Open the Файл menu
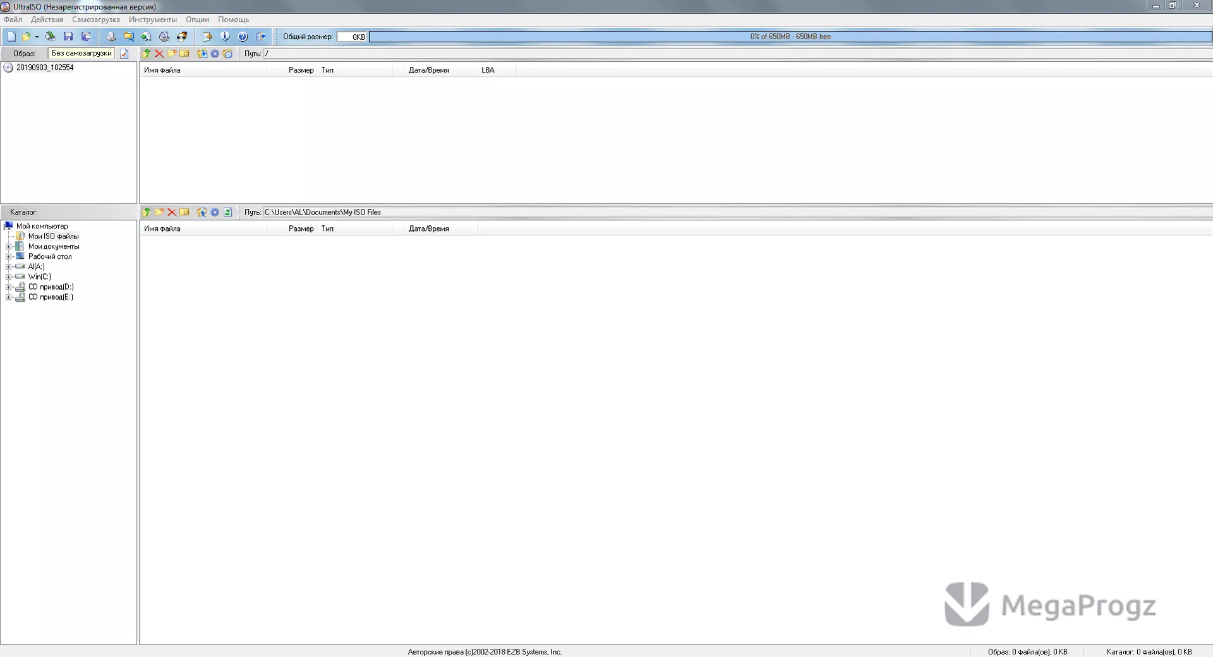The image size is (1213, 657). 13,20
